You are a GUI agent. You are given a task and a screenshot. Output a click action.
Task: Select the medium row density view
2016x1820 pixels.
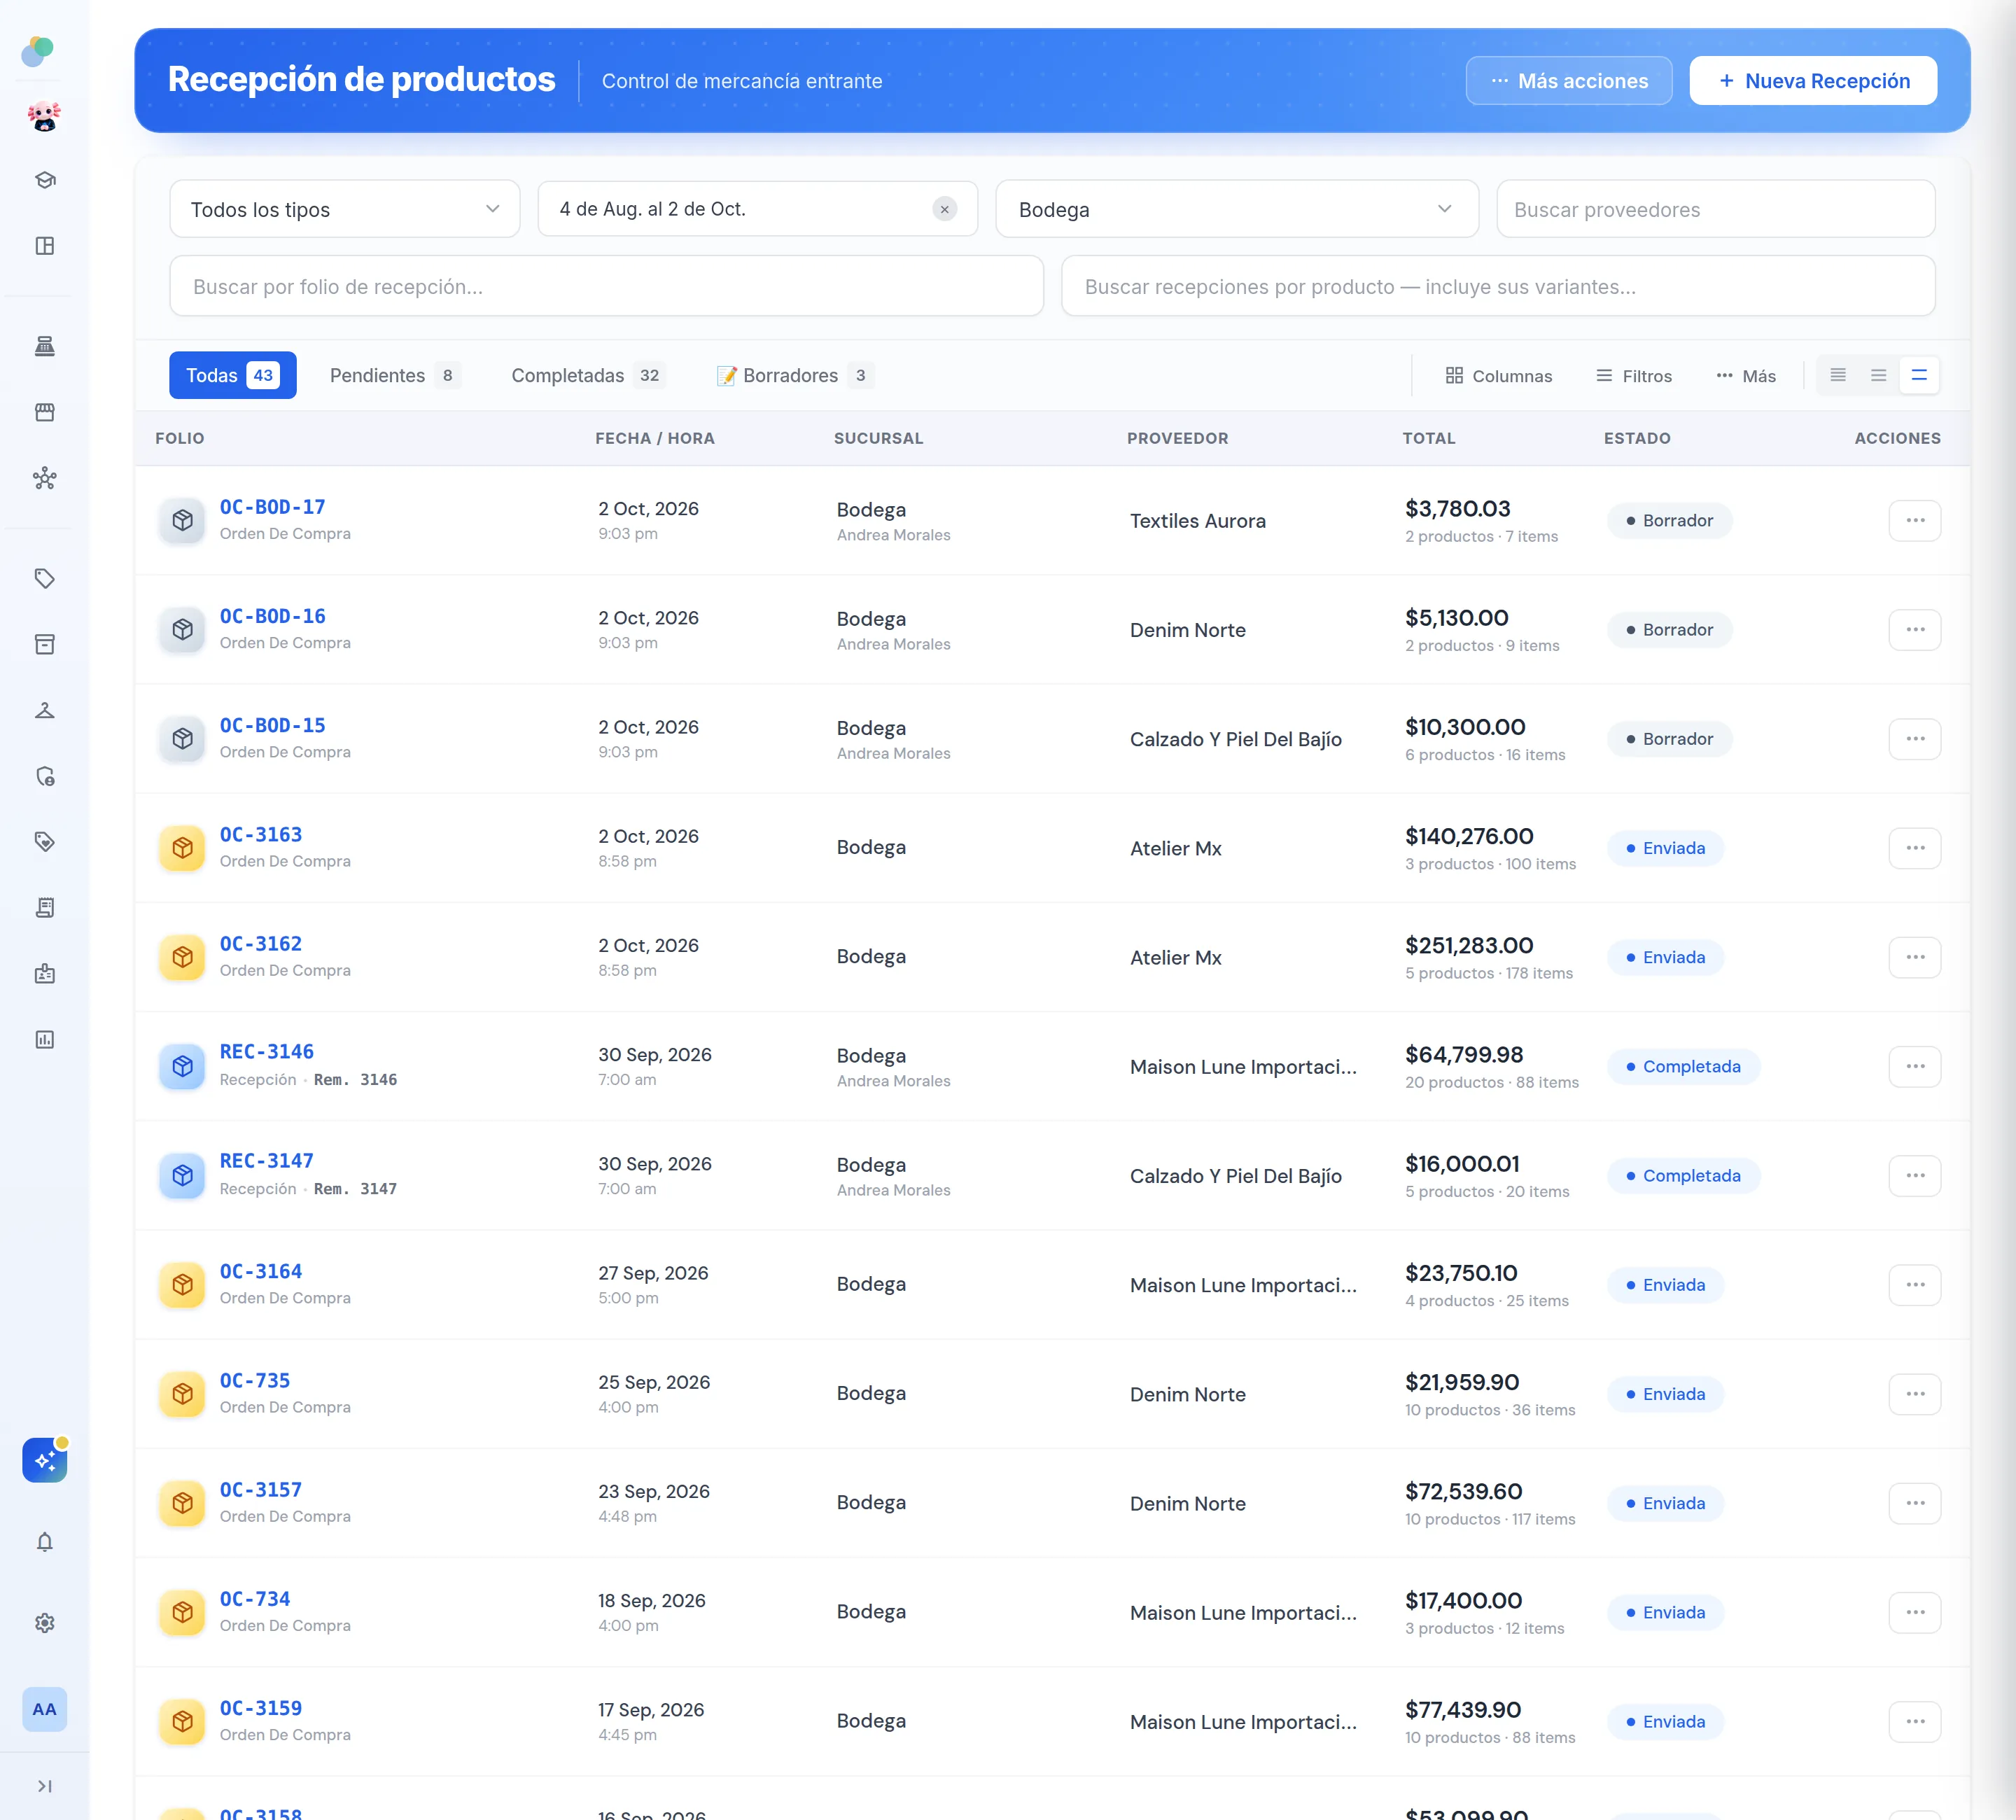[1879, 375]
